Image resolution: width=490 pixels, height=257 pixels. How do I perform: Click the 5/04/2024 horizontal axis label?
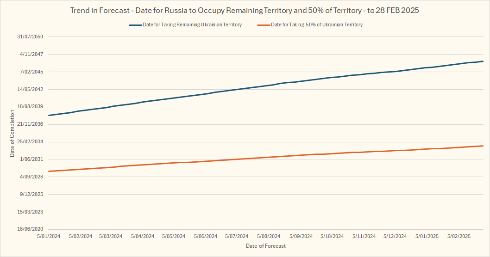click(x=143, y=236)
